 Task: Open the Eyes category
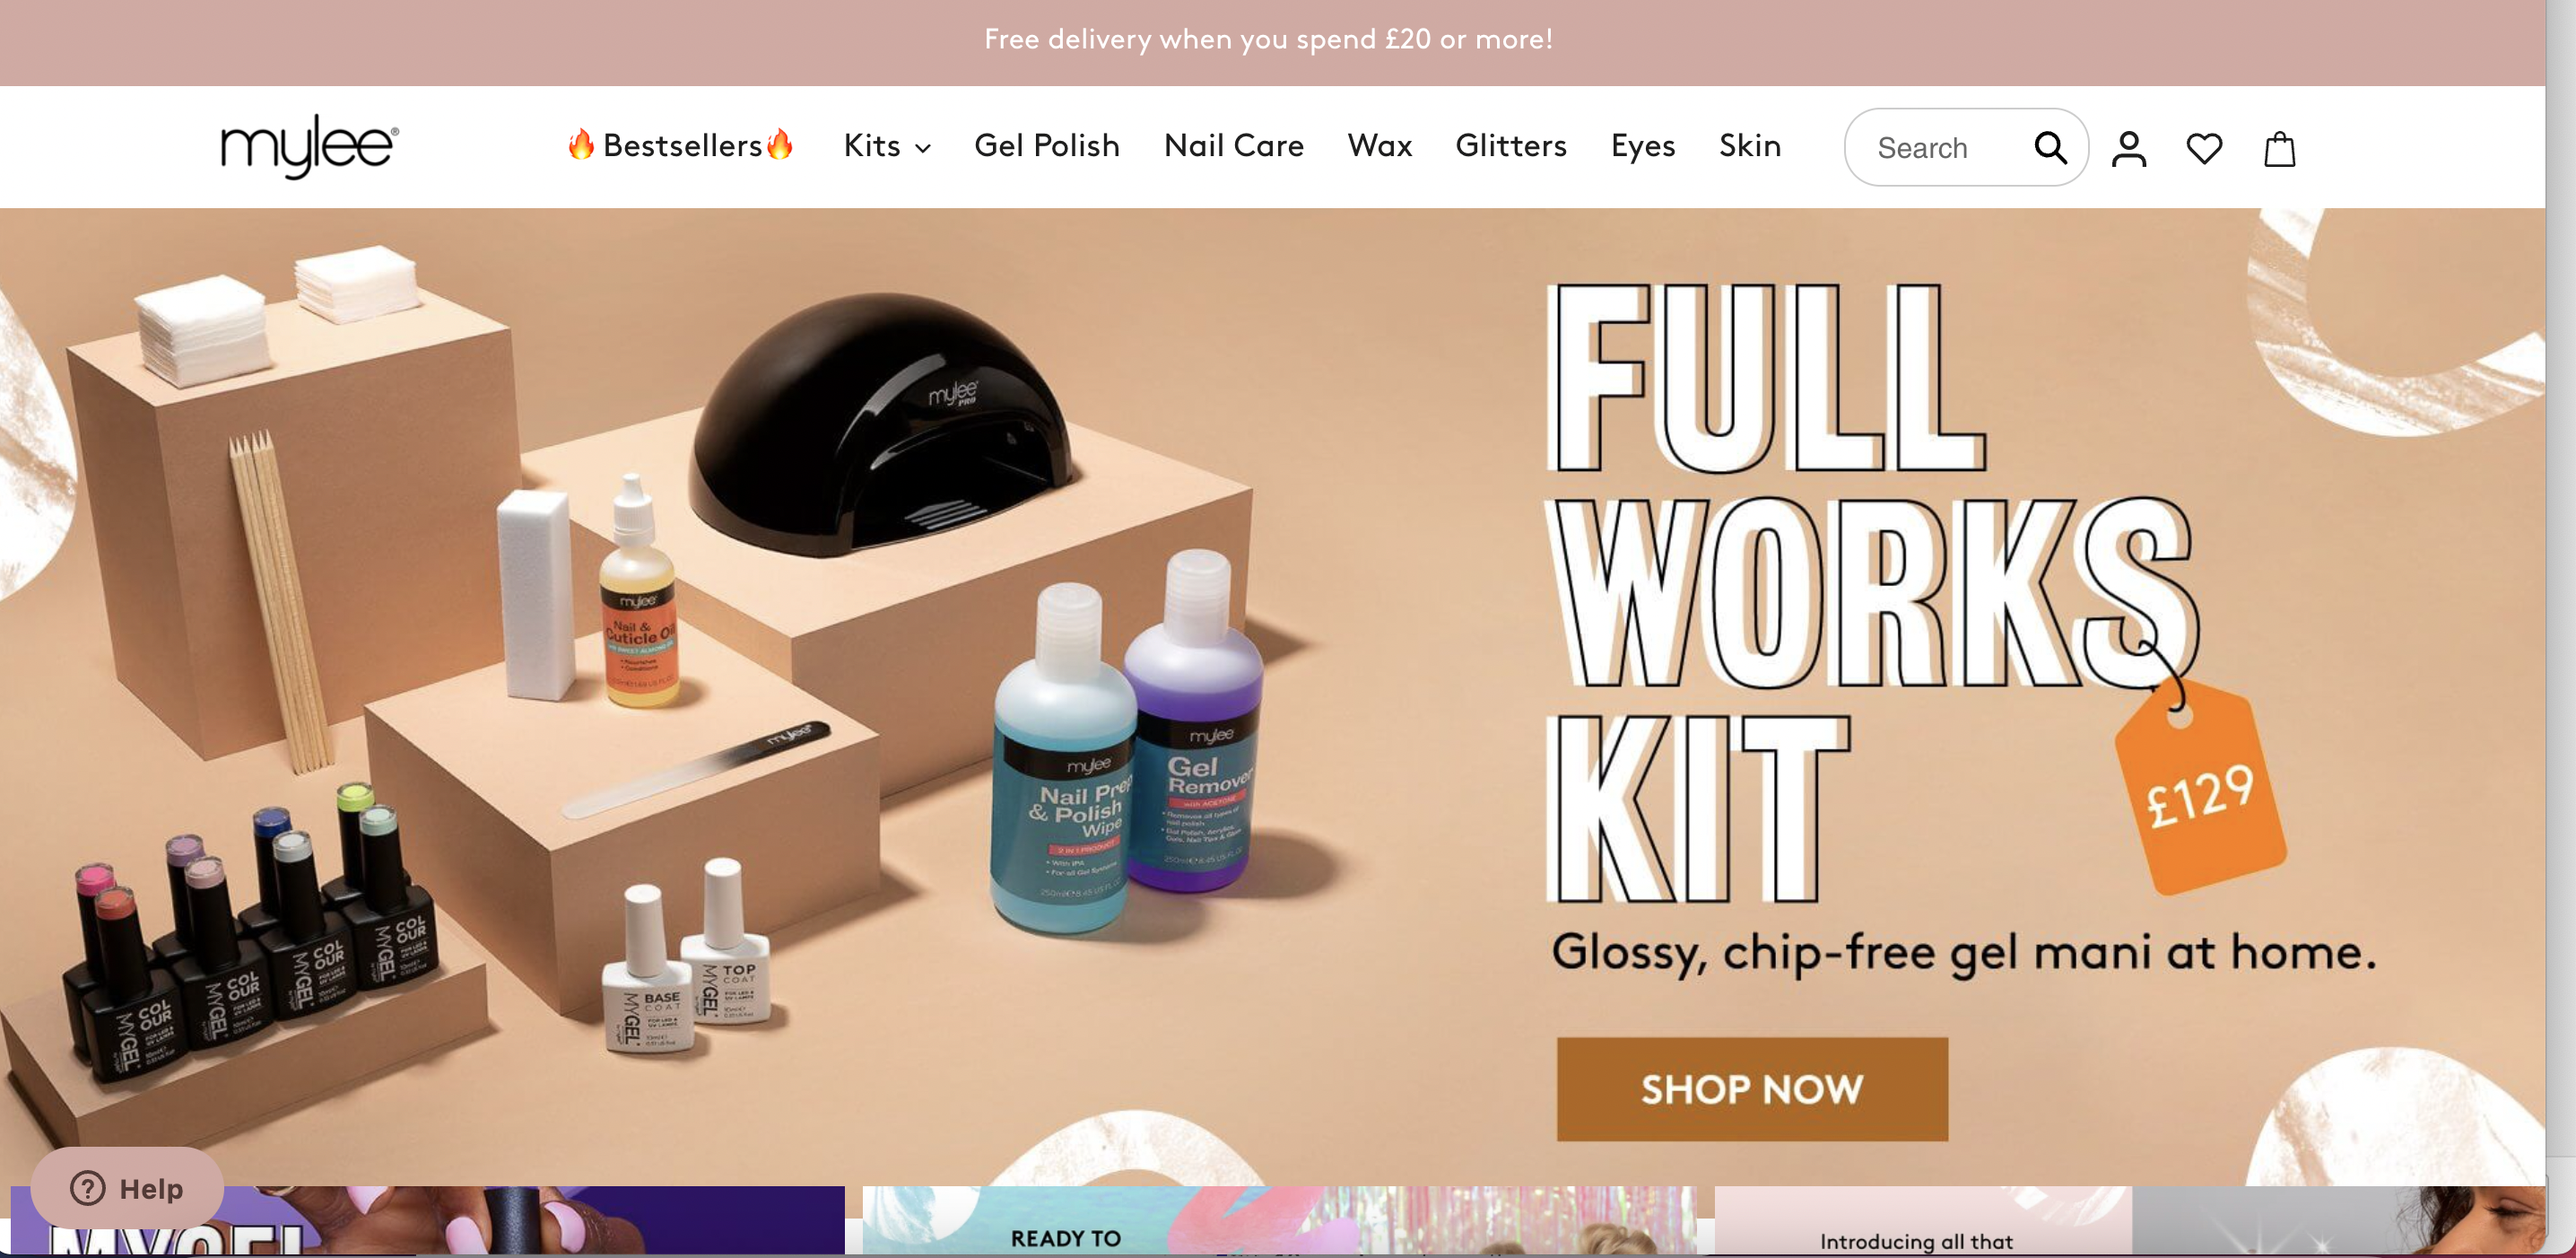pyautogui.click(x=1643, y=145)
